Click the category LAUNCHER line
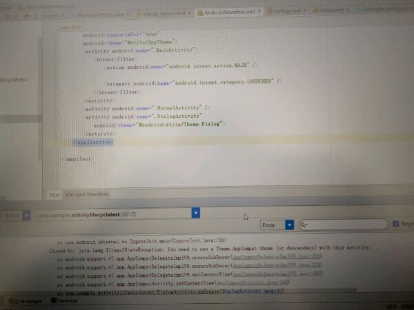 coord(193,82)
